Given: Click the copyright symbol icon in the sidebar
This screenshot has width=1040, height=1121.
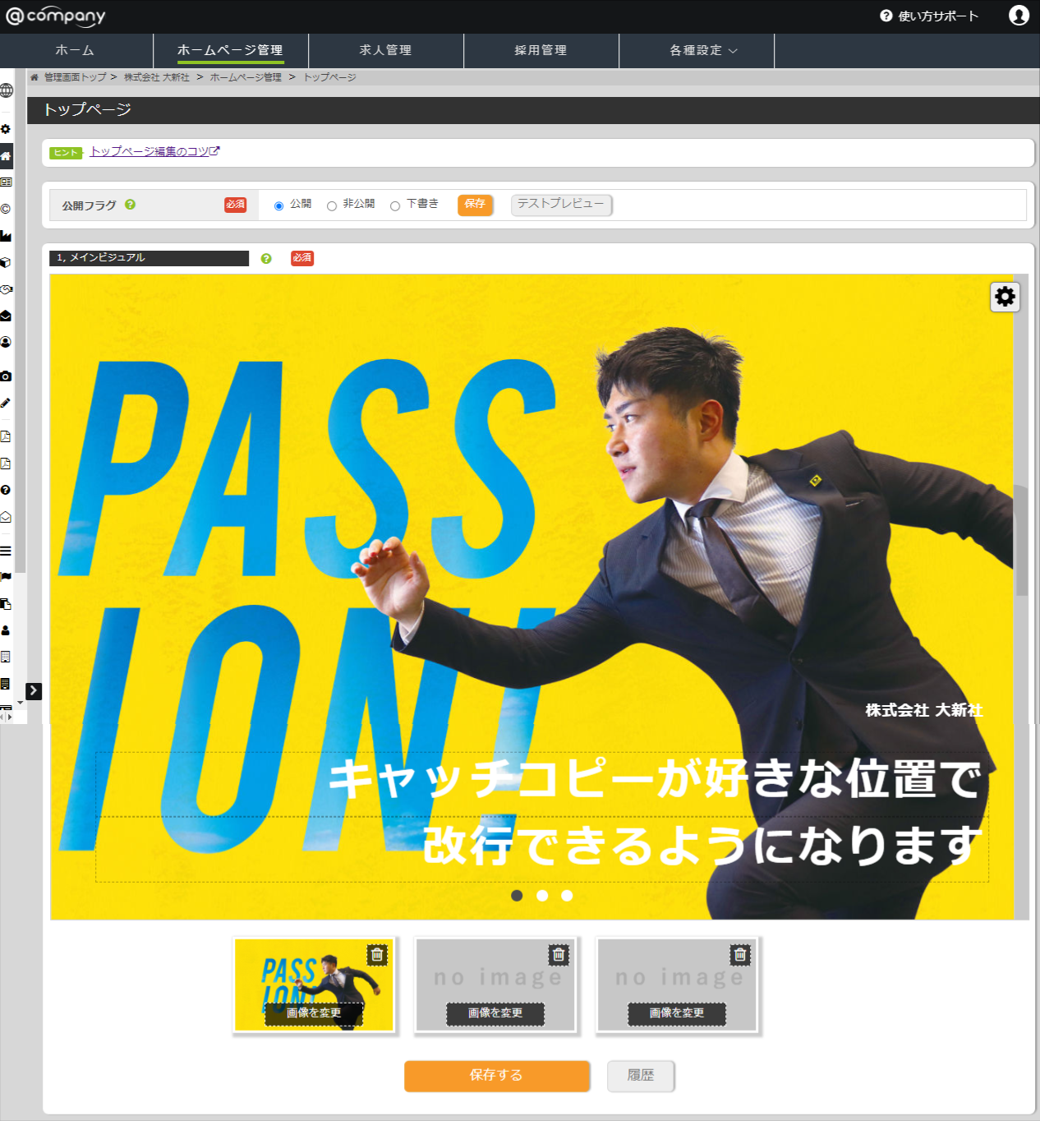Looking at the screenshot, I should pyautogui.click(x=6, y=209).
